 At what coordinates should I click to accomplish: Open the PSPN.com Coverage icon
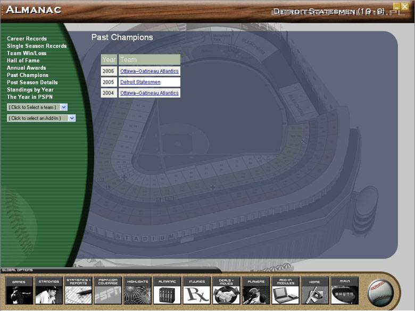click(107, 290)
